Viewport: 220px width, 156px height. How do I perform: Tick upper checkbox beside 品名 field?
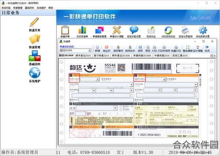click(x=121, y=107)
